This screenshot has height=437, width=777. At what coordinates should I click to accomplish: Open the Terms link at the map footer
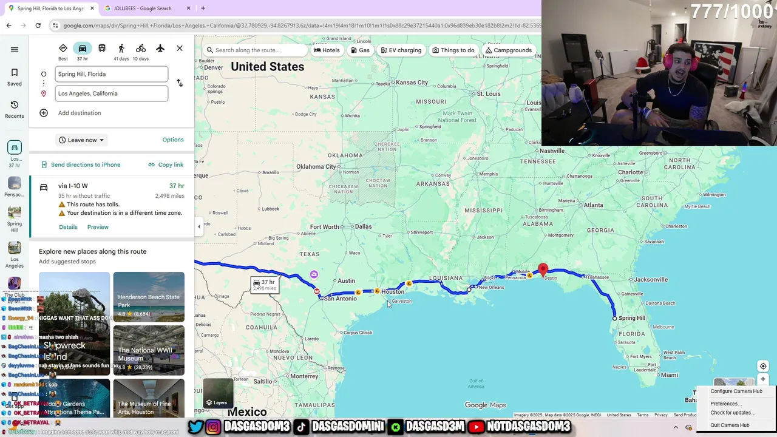[643, 415]
